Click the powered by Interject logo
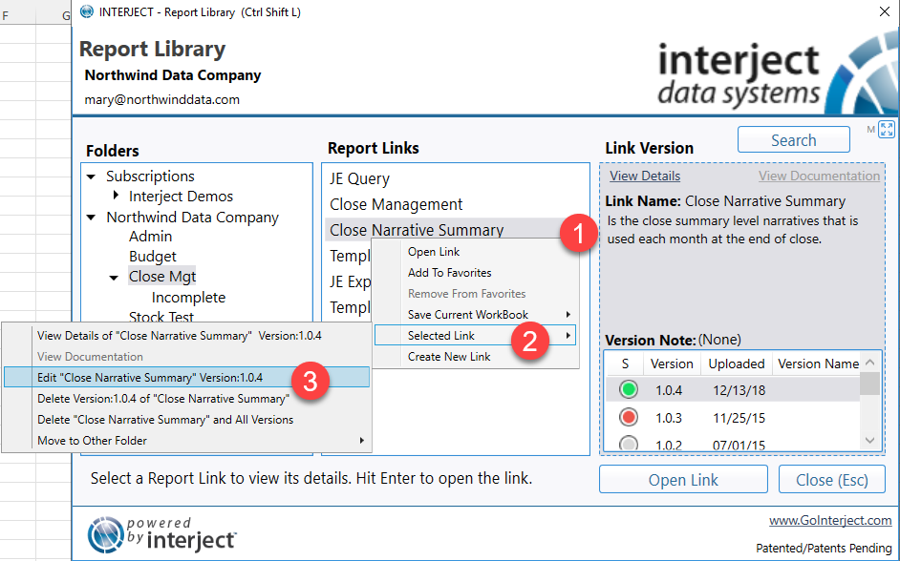The image size is (900, 561). click(x=161, y=534)
